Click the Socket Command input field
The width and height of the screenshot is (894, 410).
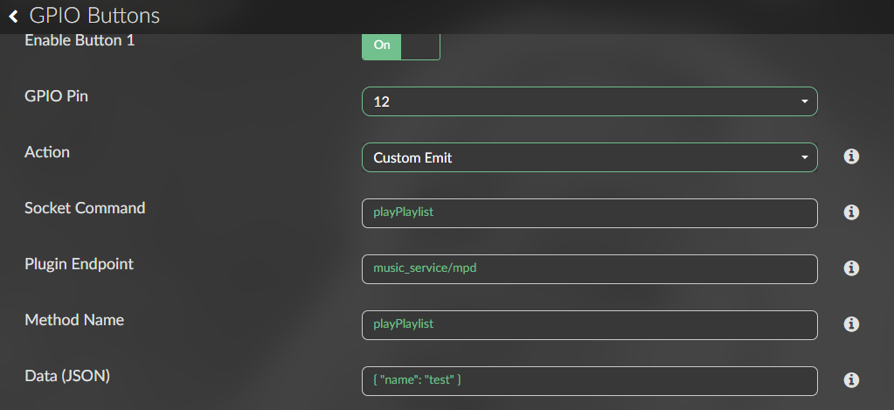589,213
